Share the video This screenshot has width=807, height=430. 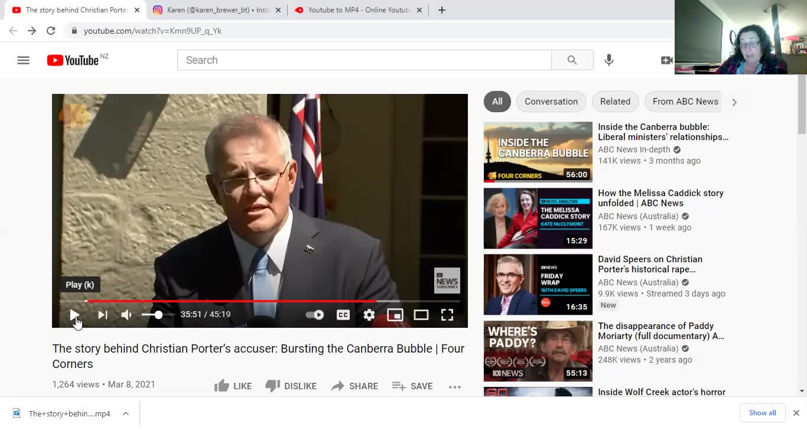(354, 386)
